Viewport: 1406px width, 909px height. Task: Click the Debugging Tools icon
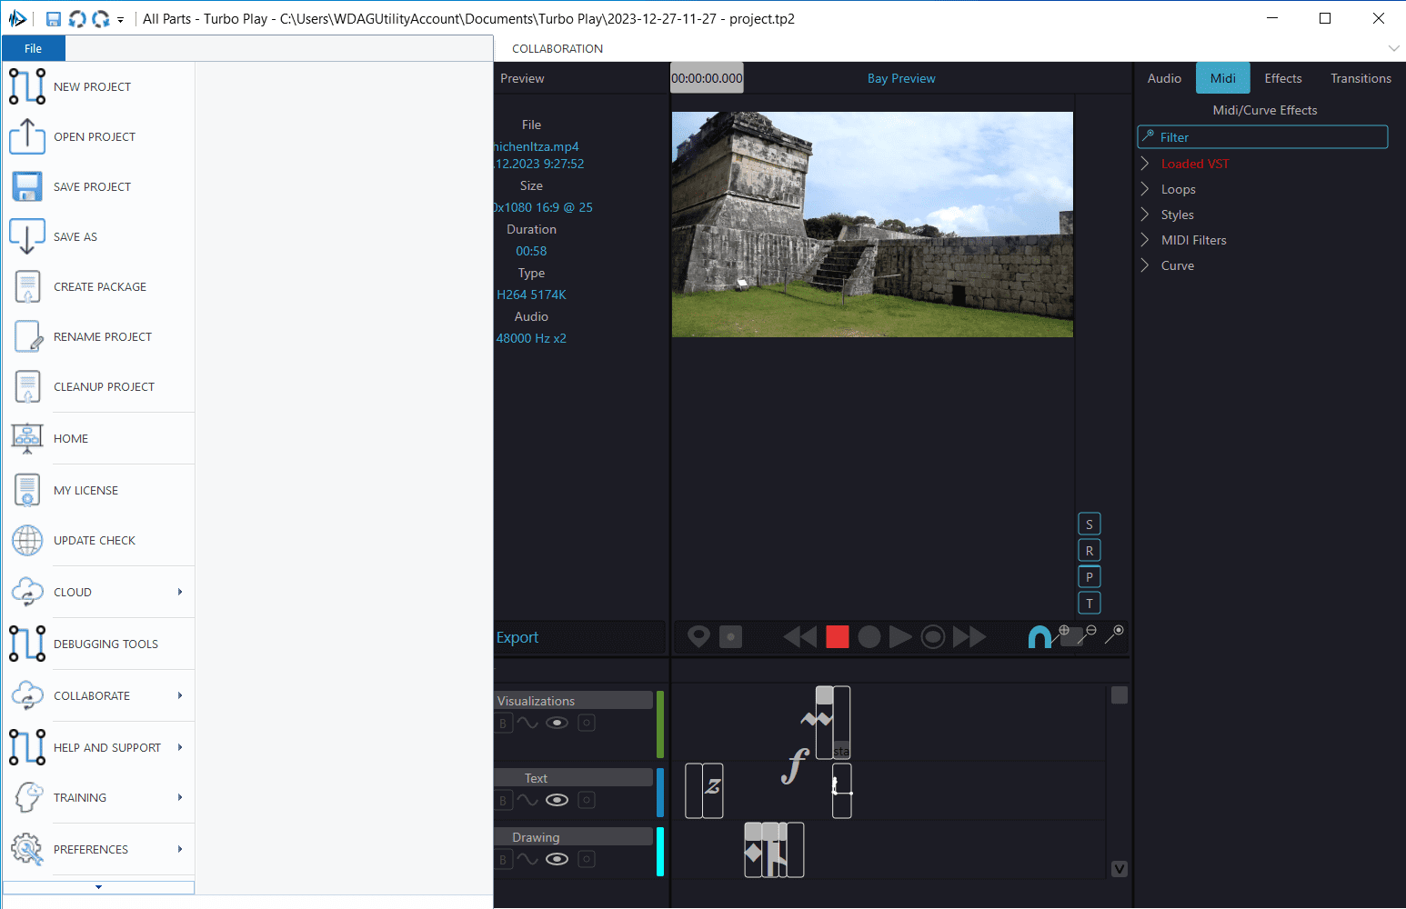coord(27,644)
